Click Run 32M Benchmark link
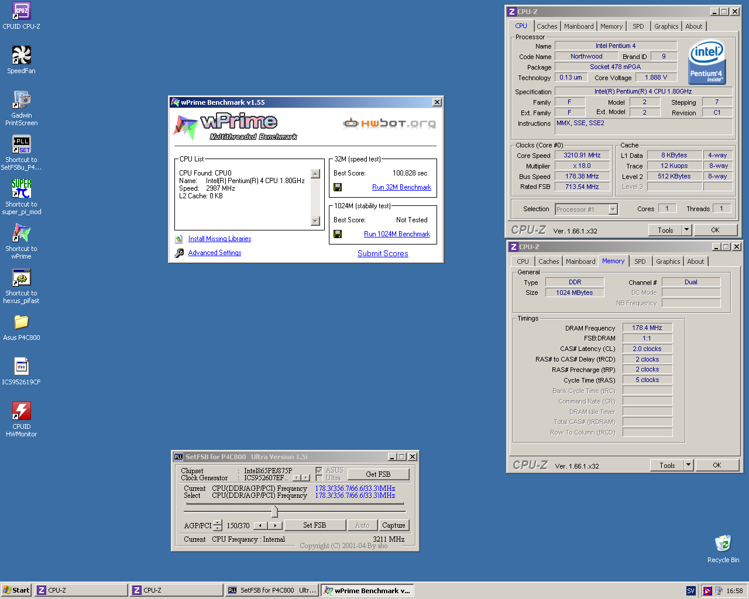This screenshot has height=599, width=749. [x=401, y=187]
